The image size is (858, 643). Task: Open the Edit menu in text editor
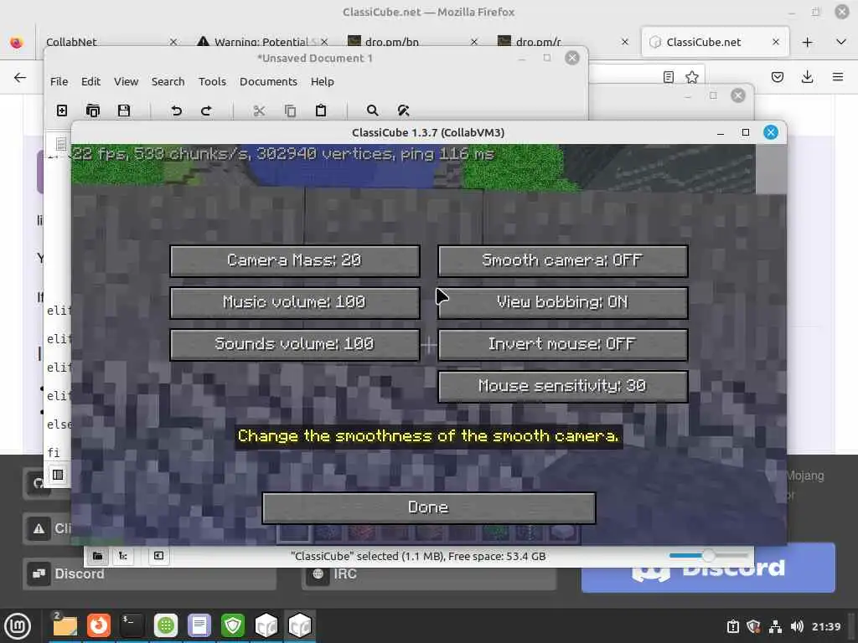(90, 81)
